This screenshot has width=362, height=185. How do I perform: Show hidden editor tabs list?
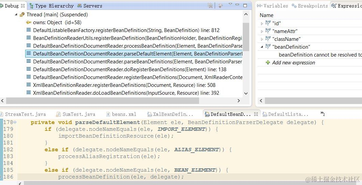coord(322,113)
